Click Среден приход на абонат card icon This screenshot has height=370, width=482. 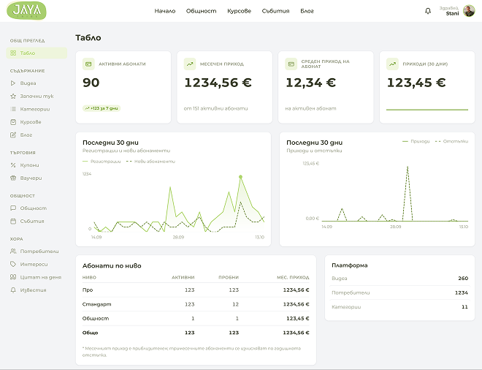point(291,64)
